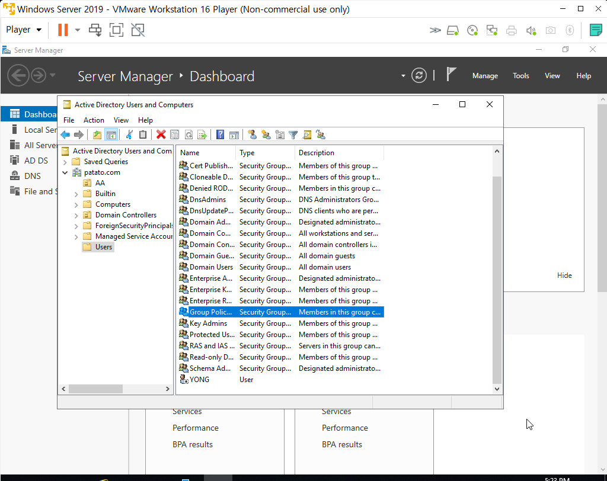Click the Filter funnel icon
The image size is (607, 481).
click(293, 134)
